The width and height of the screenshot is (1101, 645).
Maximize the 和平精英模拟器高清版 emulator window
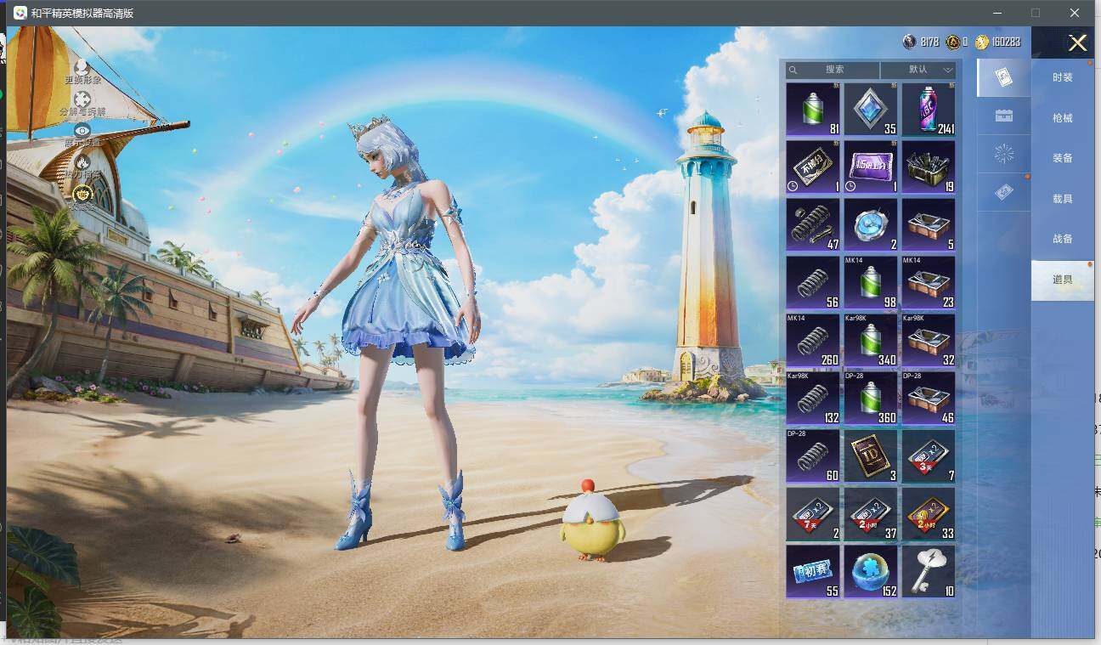(x=1036, y=13)
